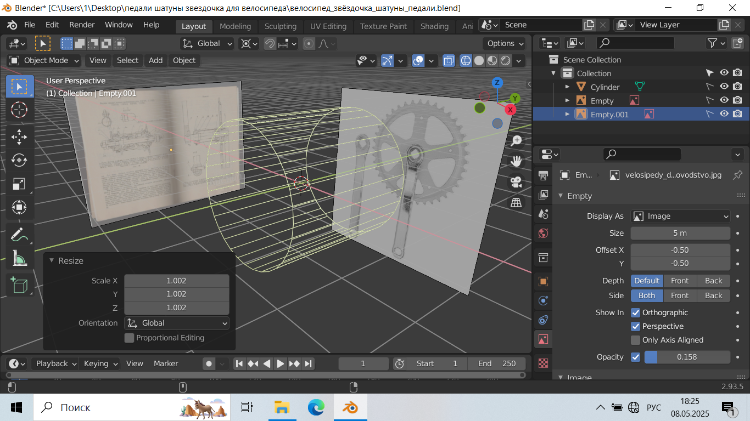Select the Cursor tool in left toolbar
750x421 pixels.
tap(19, 110)
